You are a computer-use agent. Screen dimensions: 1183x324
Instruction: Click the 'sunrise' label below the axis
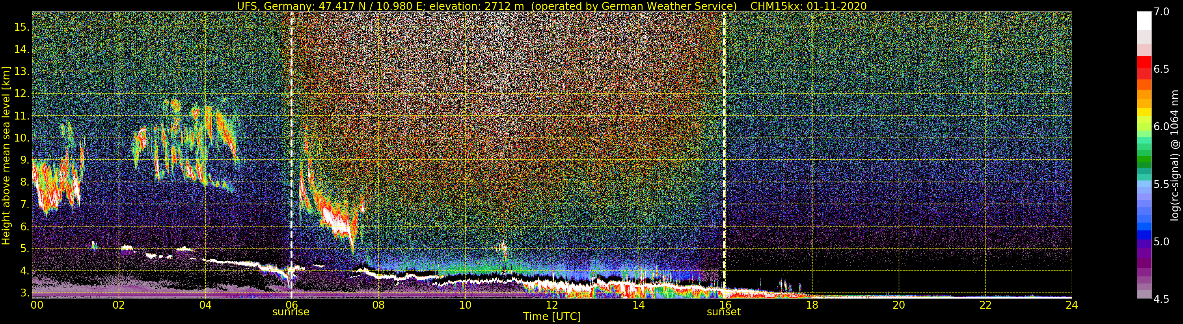[x=291, y=312]
